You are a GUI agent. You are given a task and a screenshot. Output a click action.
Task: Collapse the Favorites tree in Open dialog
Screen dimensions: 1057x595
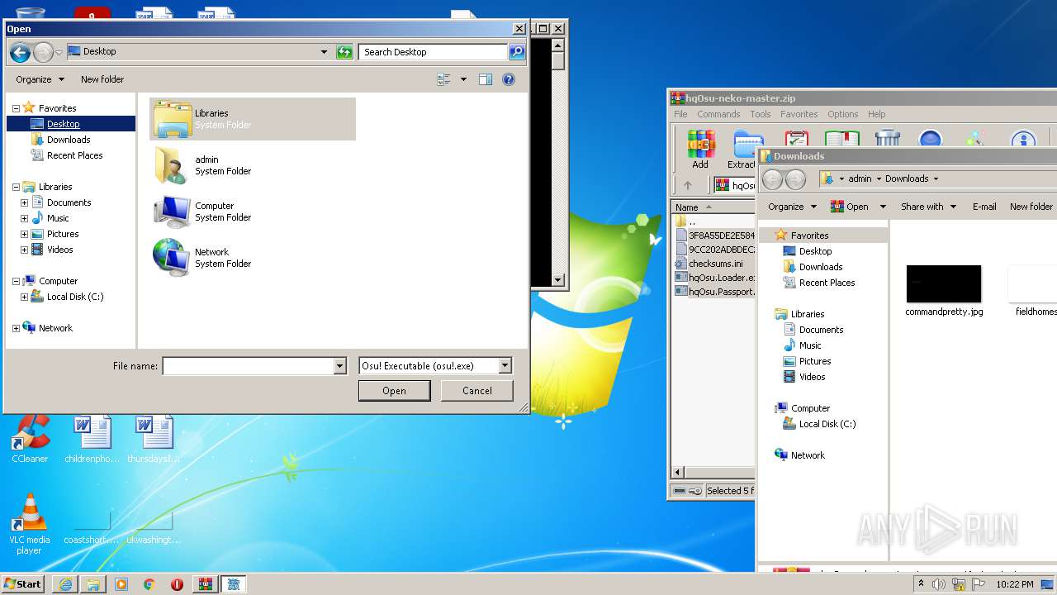pyautogui.click(x=16, y=108)
